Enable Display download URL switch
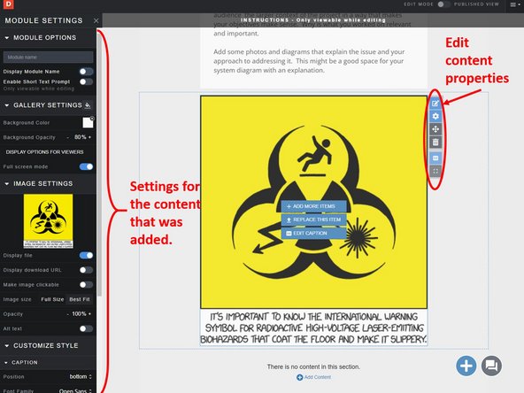Viewport: 524px width, 393px height. (86, 270)
